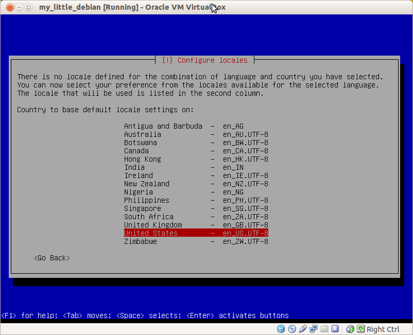
Task: Click the VirtualBox window title bar text
Action: pyautogui.click(x=132, y=7)
